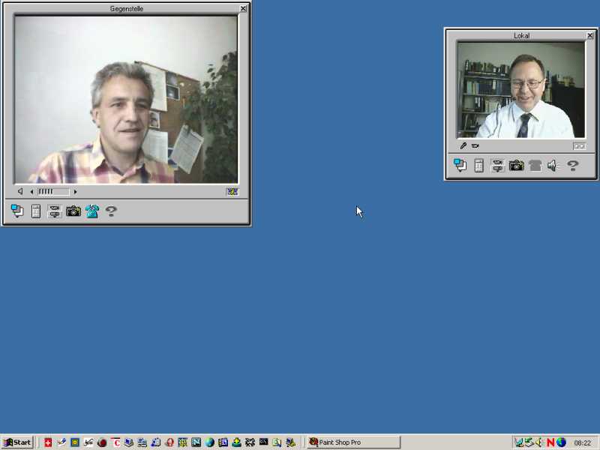The image size is (600, 450).
Task: Open the command prompt quick launch icon
Action: pos(263,442)
